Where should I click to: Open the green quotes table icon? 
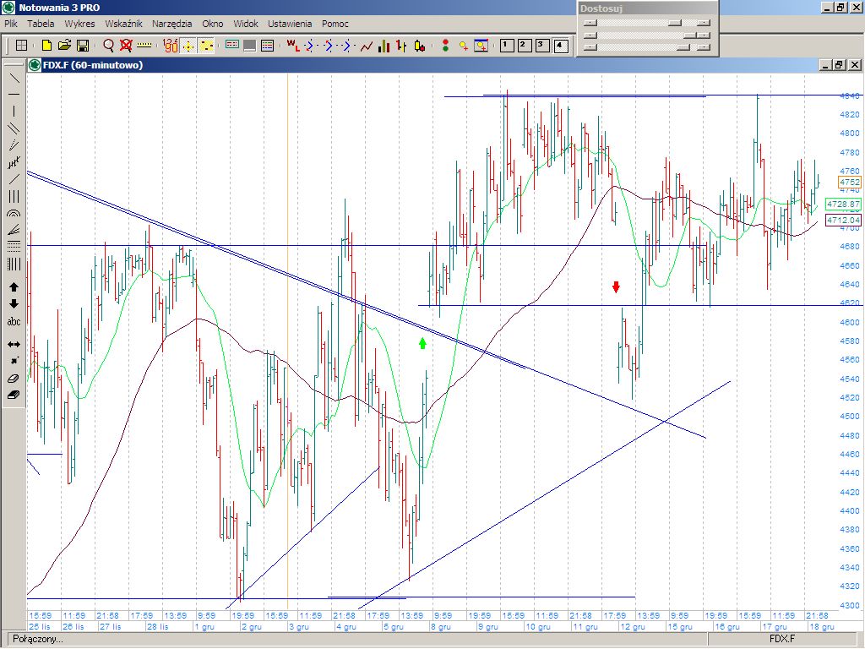click(232, 46)
